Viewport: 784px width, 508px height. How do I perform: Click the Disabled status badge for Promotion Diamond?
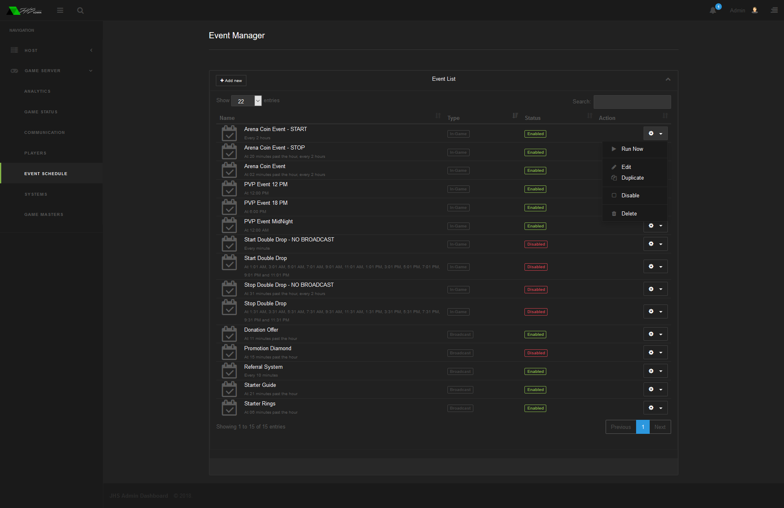click(x=536, y=353)
